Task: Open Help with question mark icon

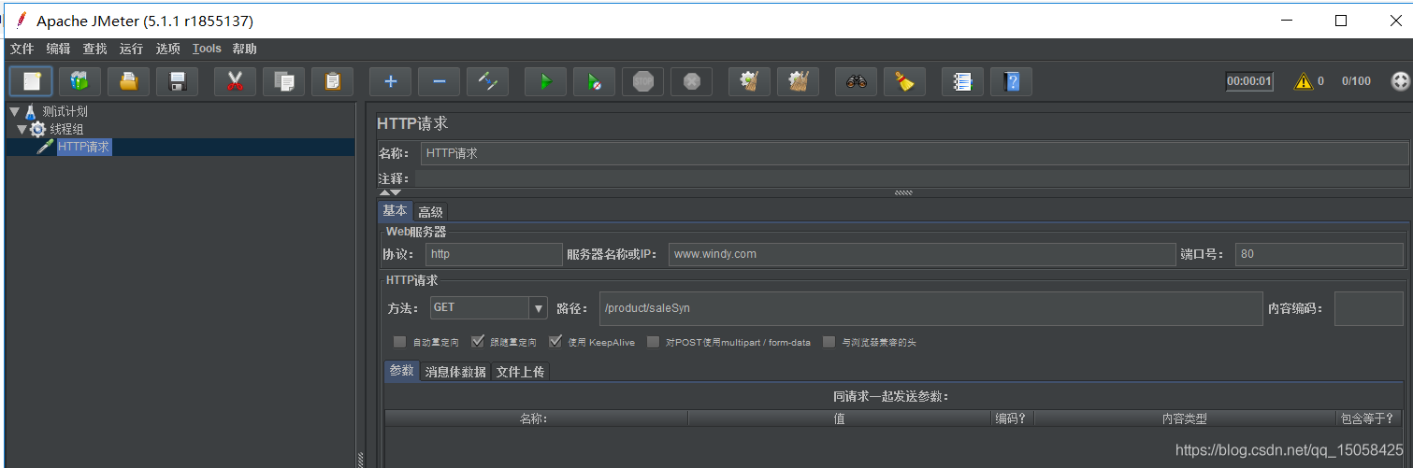Action: point(1011,81)
